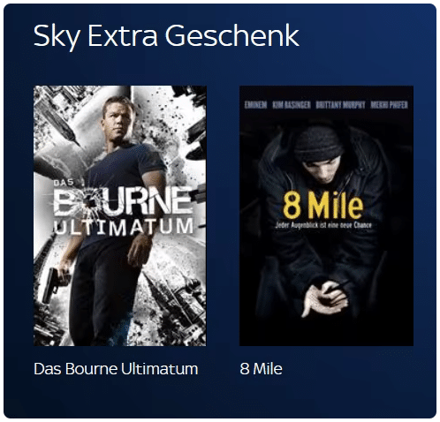Screen dimensions: 440x422
Task: Open the Das Bourne Ultimatum movie poster
Action: 120,215
